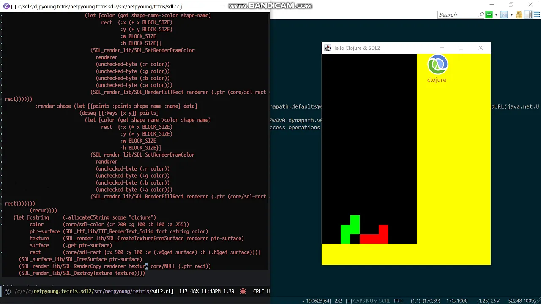541x304 pixels.
Task: Click the ':render-shape' keyword in the code
Action: point(53,106)
